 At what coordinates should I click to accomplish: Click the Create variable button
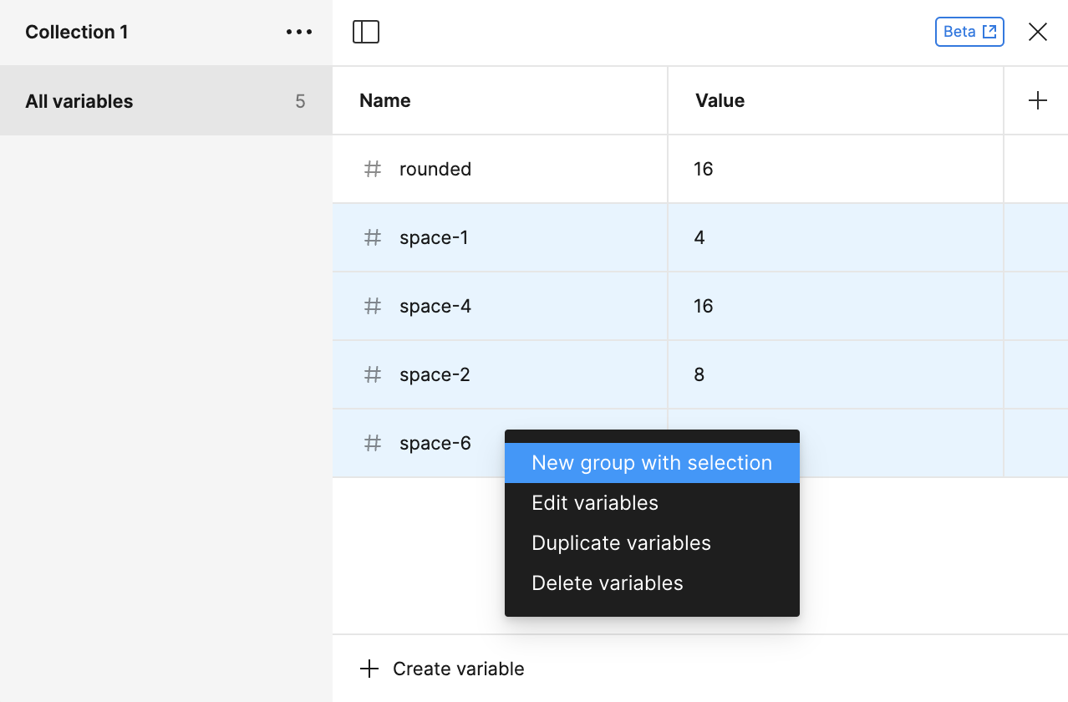coord(440,668)
